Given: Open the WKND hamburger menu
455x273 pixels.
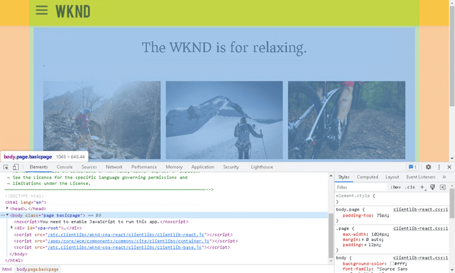Looking at the screenshot, I should (x=41, y=10).
